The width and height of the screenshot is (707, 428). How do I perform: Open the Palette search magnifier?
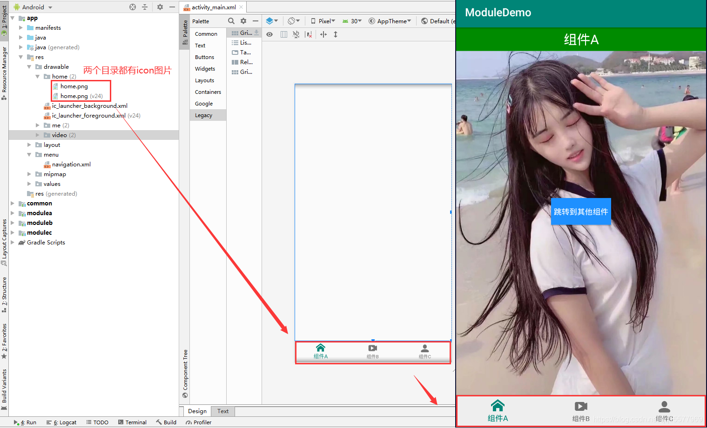coord(231,21)
